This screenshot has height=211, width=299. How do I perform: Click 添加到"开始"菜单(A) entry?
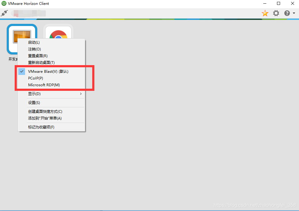click(51, 118)
